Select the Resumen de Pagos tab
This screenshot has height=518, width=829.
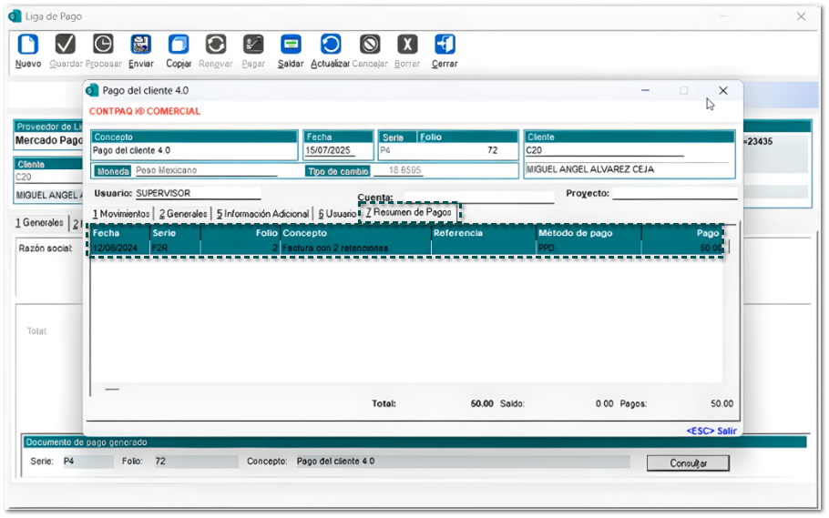click(409, 212)
